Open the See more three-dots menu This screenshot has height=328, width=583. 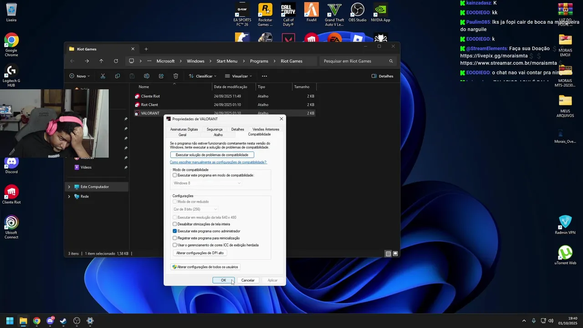(x=264, y=76)
